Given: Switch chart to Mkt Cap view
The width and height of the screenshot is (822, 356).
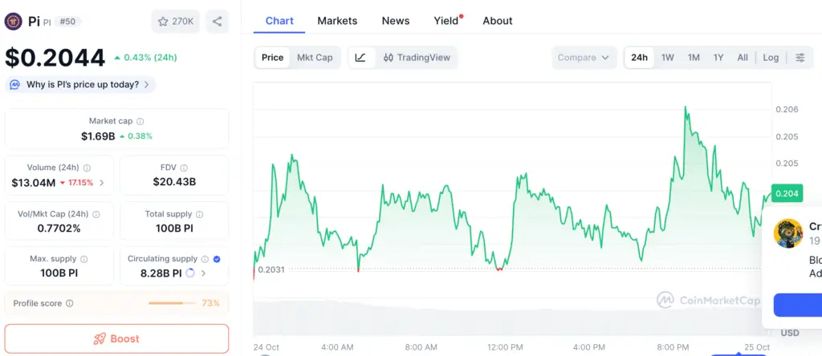Looking at the screenshot, I should (315, 58).
